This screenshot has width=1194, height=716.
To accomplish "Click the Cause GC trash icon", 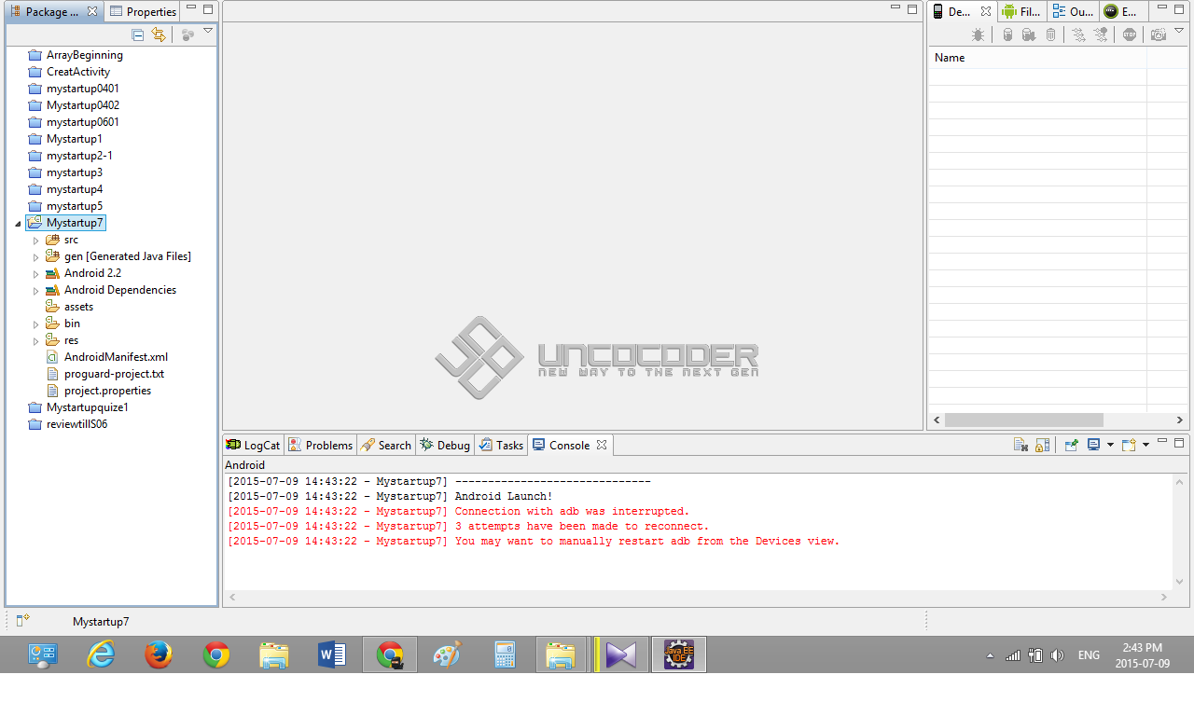I will (1051, 34).
